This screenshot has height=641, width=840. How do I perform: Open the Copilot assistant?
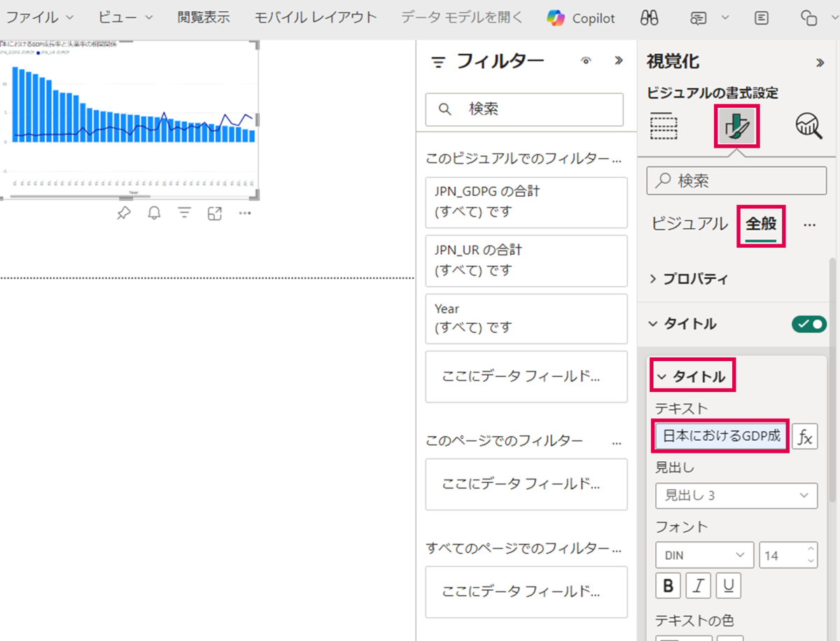581,18
